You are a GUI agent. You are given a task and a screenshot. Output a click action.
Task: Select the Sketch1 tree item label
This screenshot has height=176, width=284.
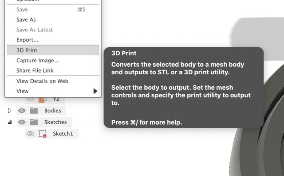click(x=63, y=134)
